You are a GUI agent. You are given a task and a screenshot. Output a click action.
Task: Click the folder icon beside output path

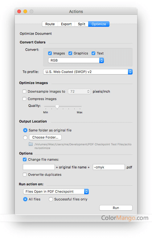[x=31, y=144]
